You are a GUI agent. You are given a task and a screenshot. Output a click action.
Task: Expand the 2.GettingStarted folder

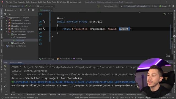point(6,23)
